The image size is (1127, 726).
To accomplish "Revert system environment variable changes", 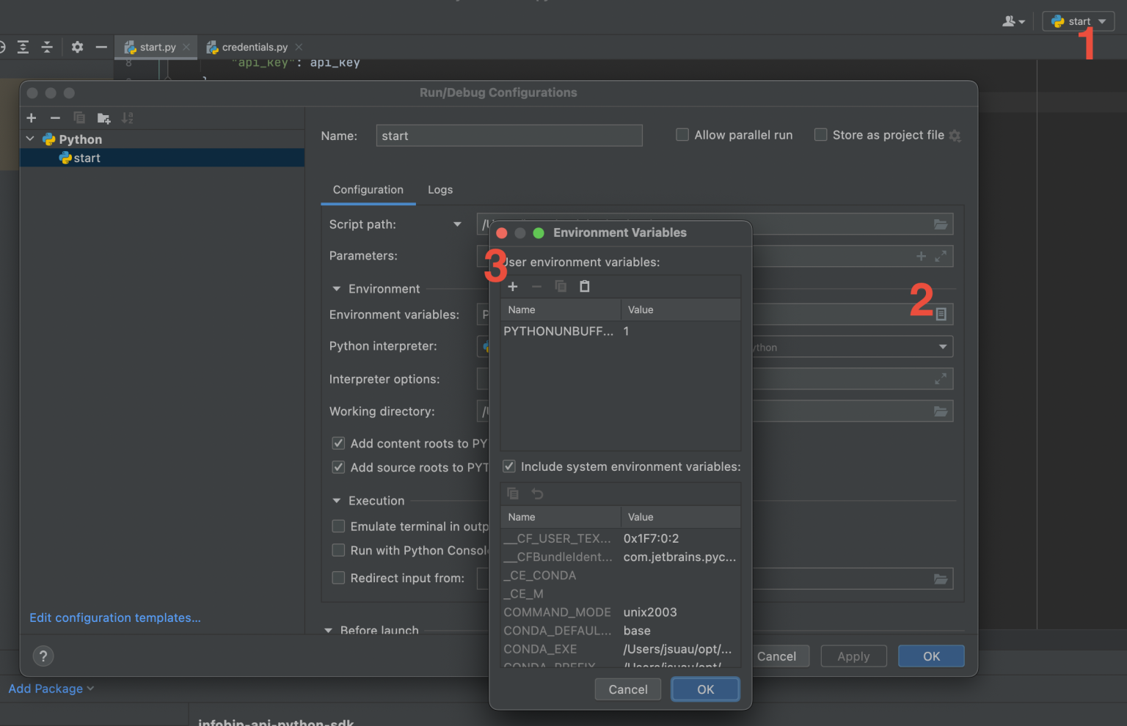I will tap(537, 494).
